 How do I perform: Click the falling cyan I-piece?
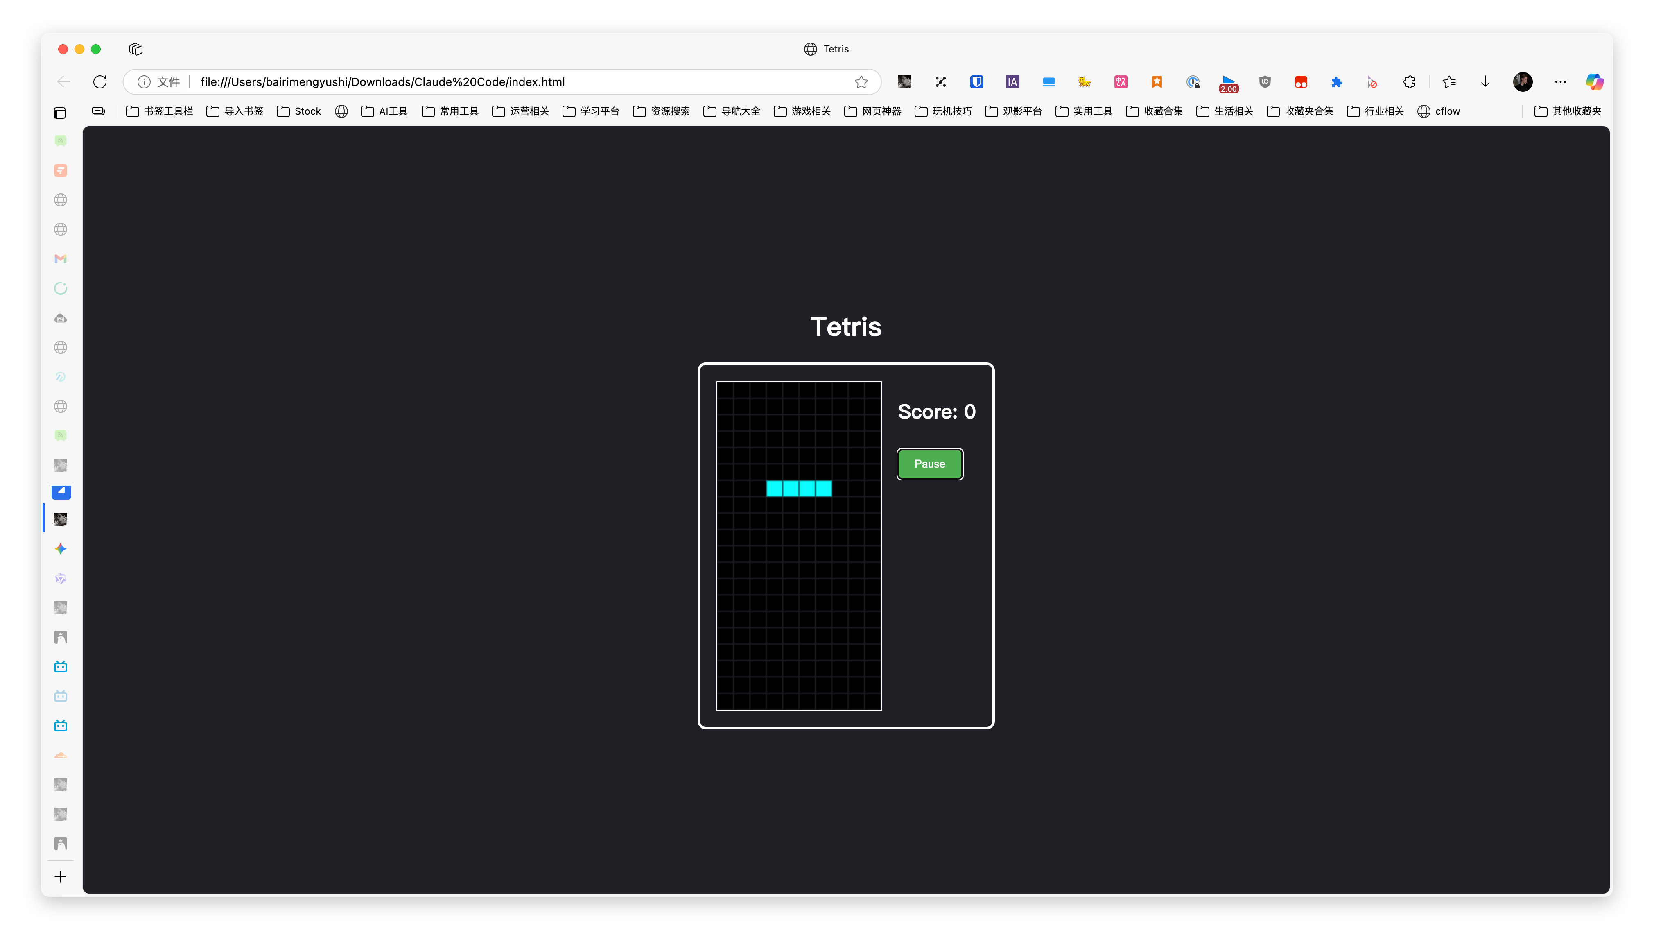799,488
